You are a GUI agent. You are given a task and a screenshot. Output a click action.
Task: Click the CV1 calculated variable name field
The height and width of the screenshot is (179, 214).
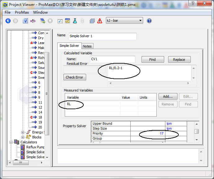tap(113, 59)
